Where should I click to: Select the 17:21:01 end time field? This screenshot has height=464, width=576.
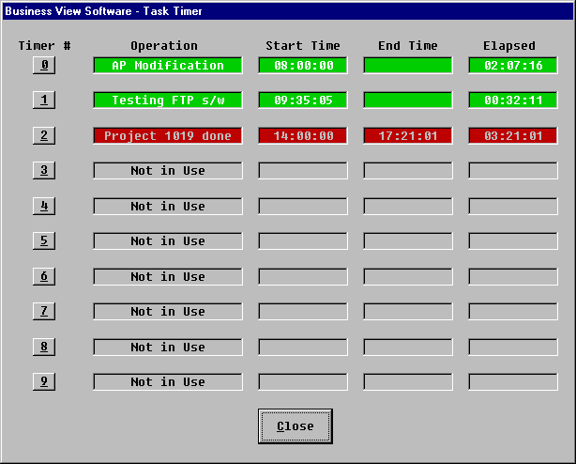[408, 135]
